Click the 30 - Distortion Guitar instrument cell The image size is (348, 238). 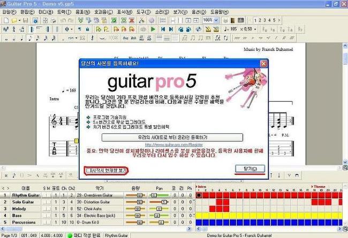(100, 202)
